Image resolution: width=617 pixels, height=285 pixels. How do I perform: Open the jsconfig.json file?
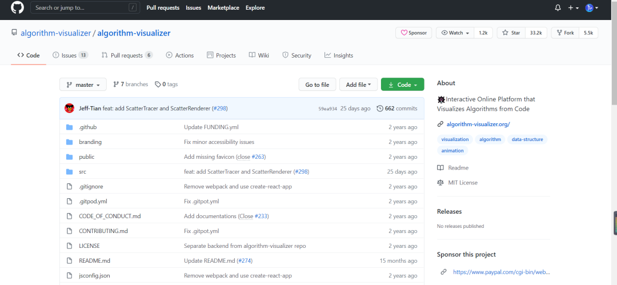[x=94, y=275]
